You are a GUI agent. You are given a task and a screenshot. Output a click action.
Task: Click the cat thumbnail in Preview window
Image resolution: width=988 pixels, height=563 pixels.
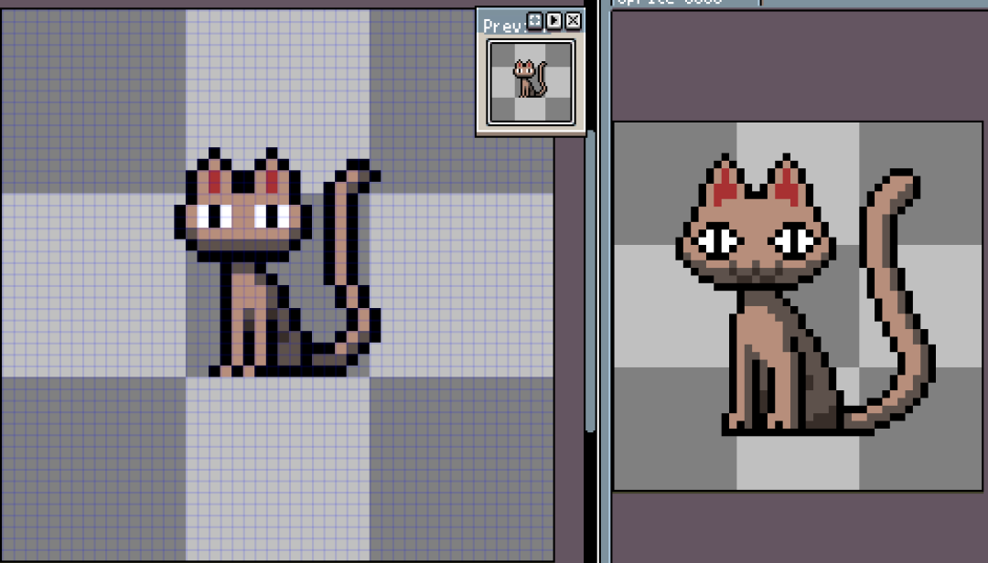coord(531,82)
